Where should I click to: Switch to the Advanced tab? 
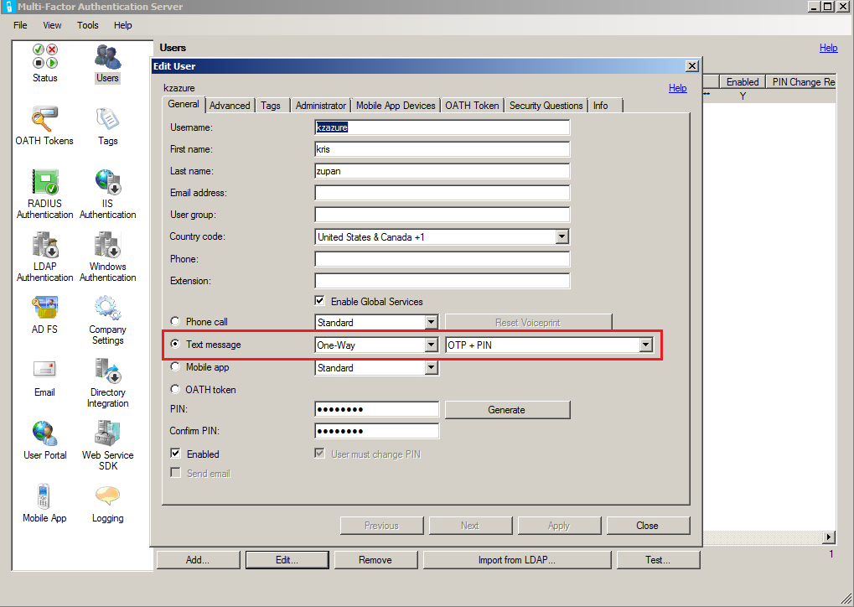click(x=230, y=105)
